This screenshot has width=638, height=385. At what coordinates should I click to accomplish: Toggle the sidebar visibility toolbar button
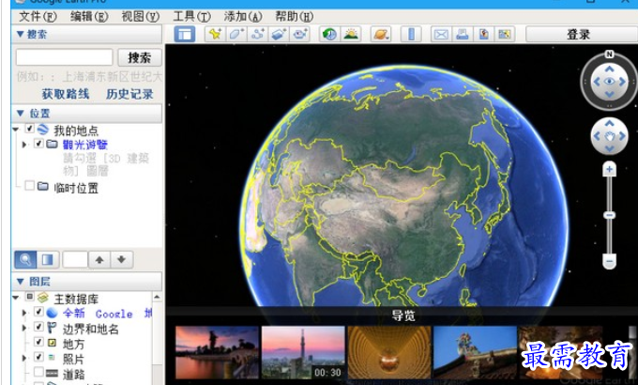pyautogui.click(x=185, y=34)
